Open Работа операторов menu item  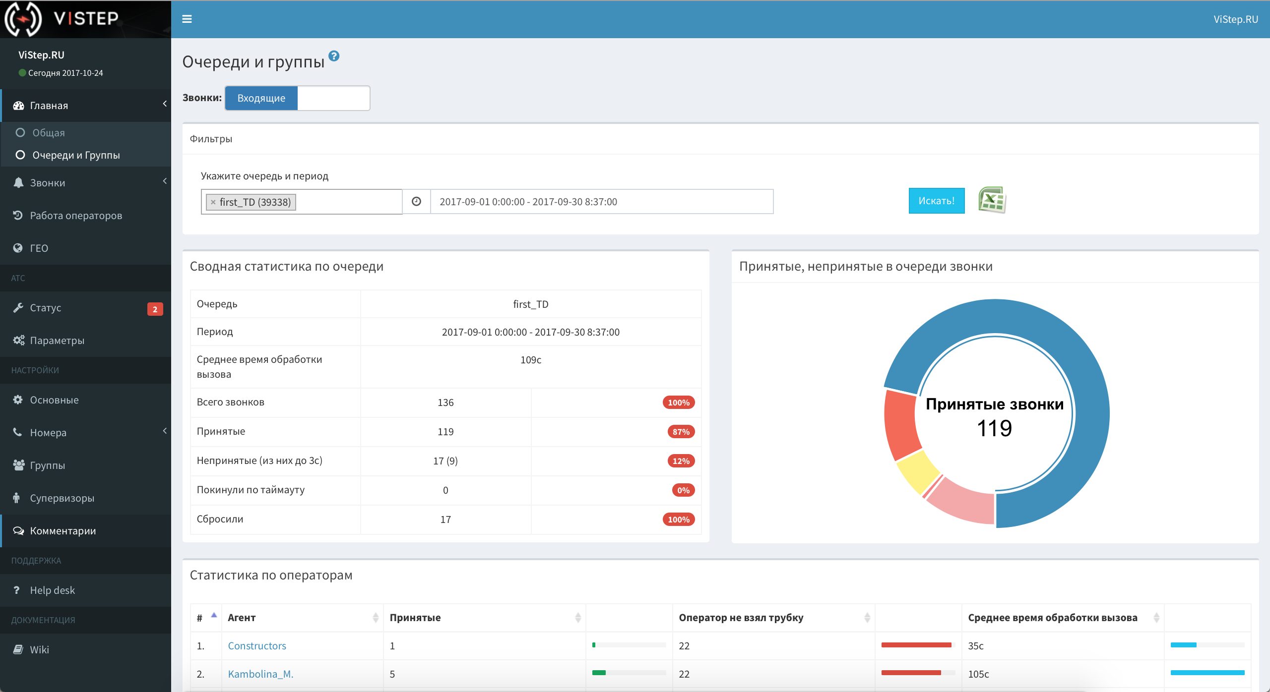pyautogui.click(x=85, y=216)
